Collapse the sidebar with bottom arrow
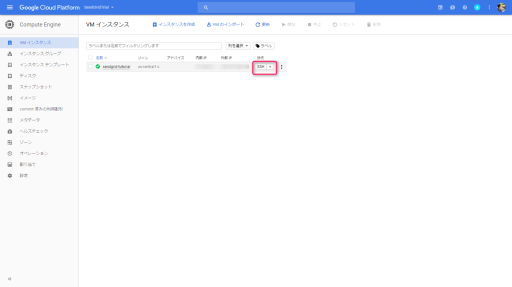512x287 pixels. [9, 279]
